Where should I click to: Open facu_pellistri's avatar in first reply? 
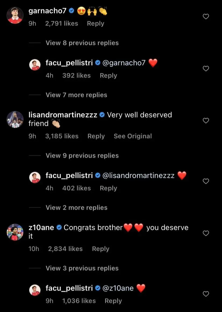tap(35, 65)
